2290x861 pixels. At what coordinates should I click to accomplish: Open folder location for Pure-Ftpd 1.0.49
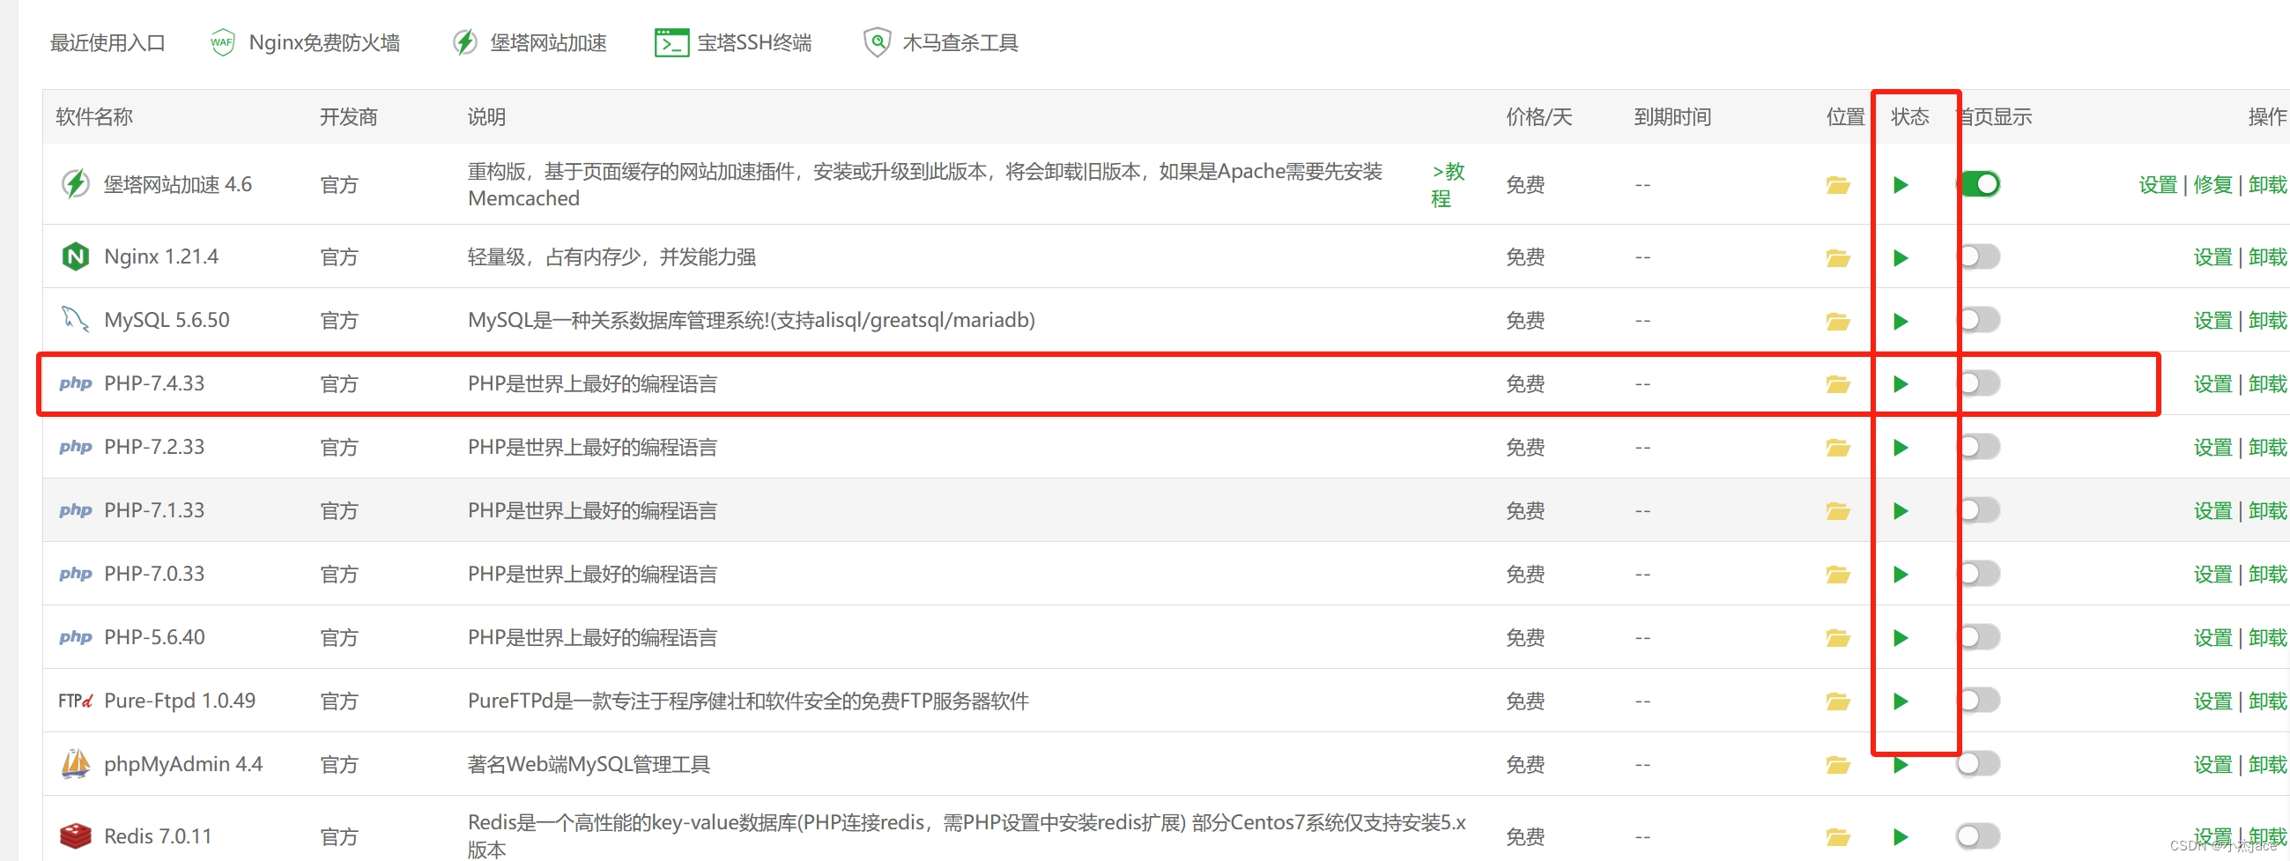point(1837,701)
